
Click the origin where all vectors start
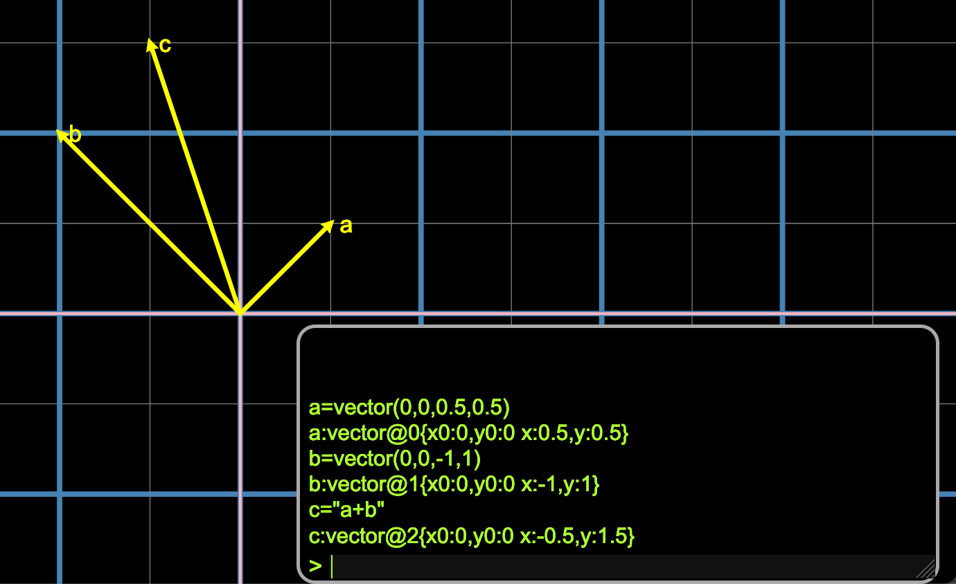point(240,313)
